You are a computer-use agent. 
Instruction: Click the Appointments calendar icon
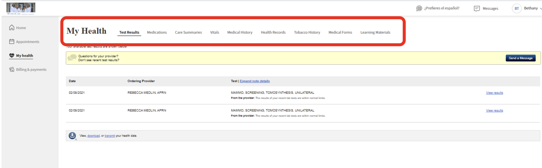12,42
